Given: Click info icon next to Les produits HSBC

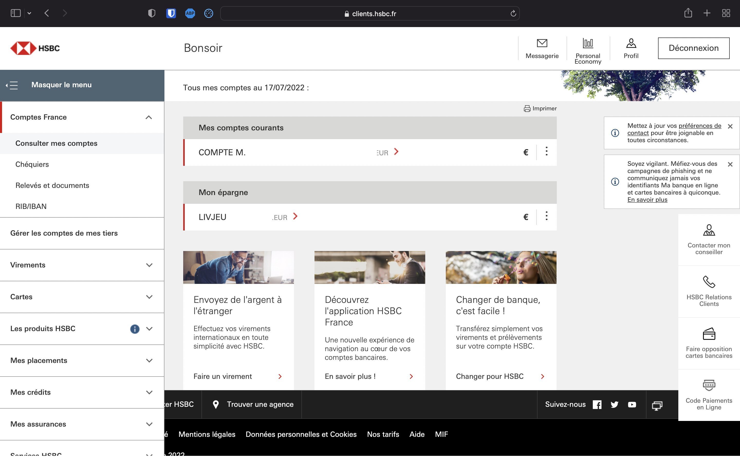Looking at the screenshot, I should click(135, 329).
